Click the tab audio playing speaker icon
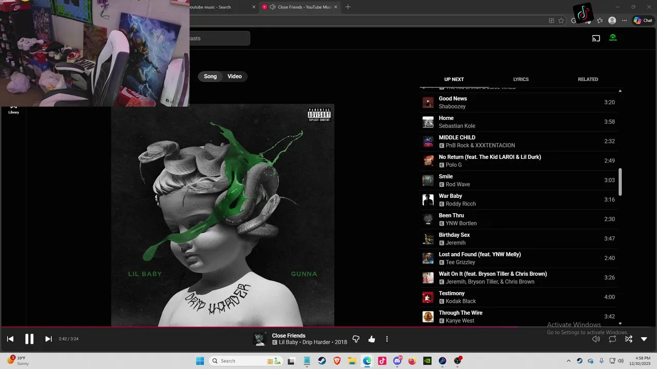This screenshot has height=369, width=657. click(x=273, y=7)
